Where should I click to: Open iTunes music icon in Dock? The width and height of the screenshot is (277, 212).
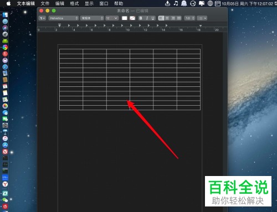pos(5,138)
